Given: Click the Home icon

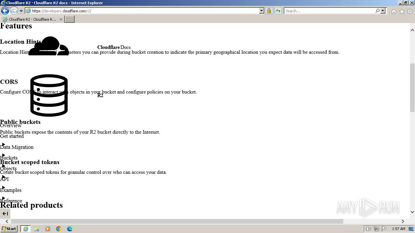Looking at the screenshot, I should pos(394,11).
